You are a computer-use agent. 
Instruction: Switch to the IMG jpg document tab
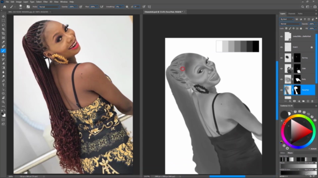pyautogui.click(x=28, y=12)
